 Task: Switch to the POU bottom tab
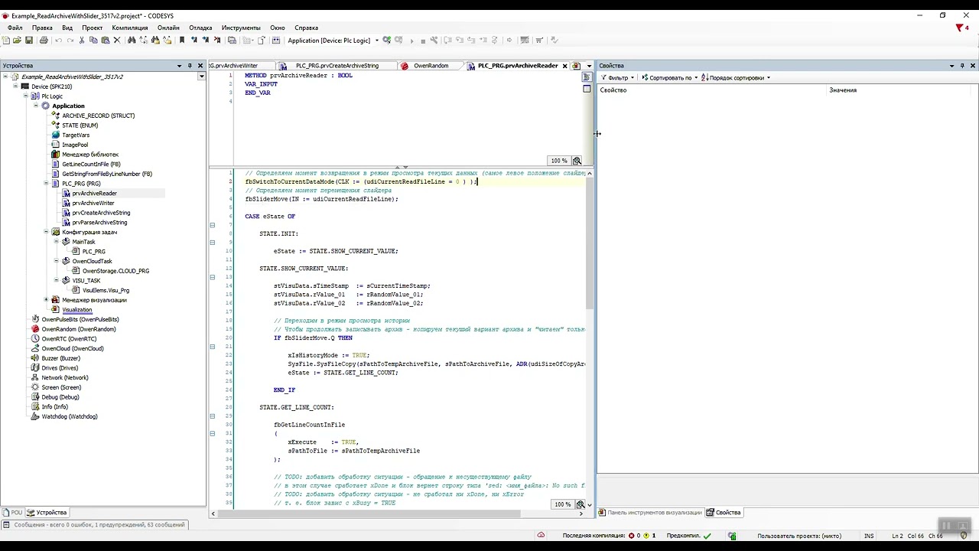13,513
